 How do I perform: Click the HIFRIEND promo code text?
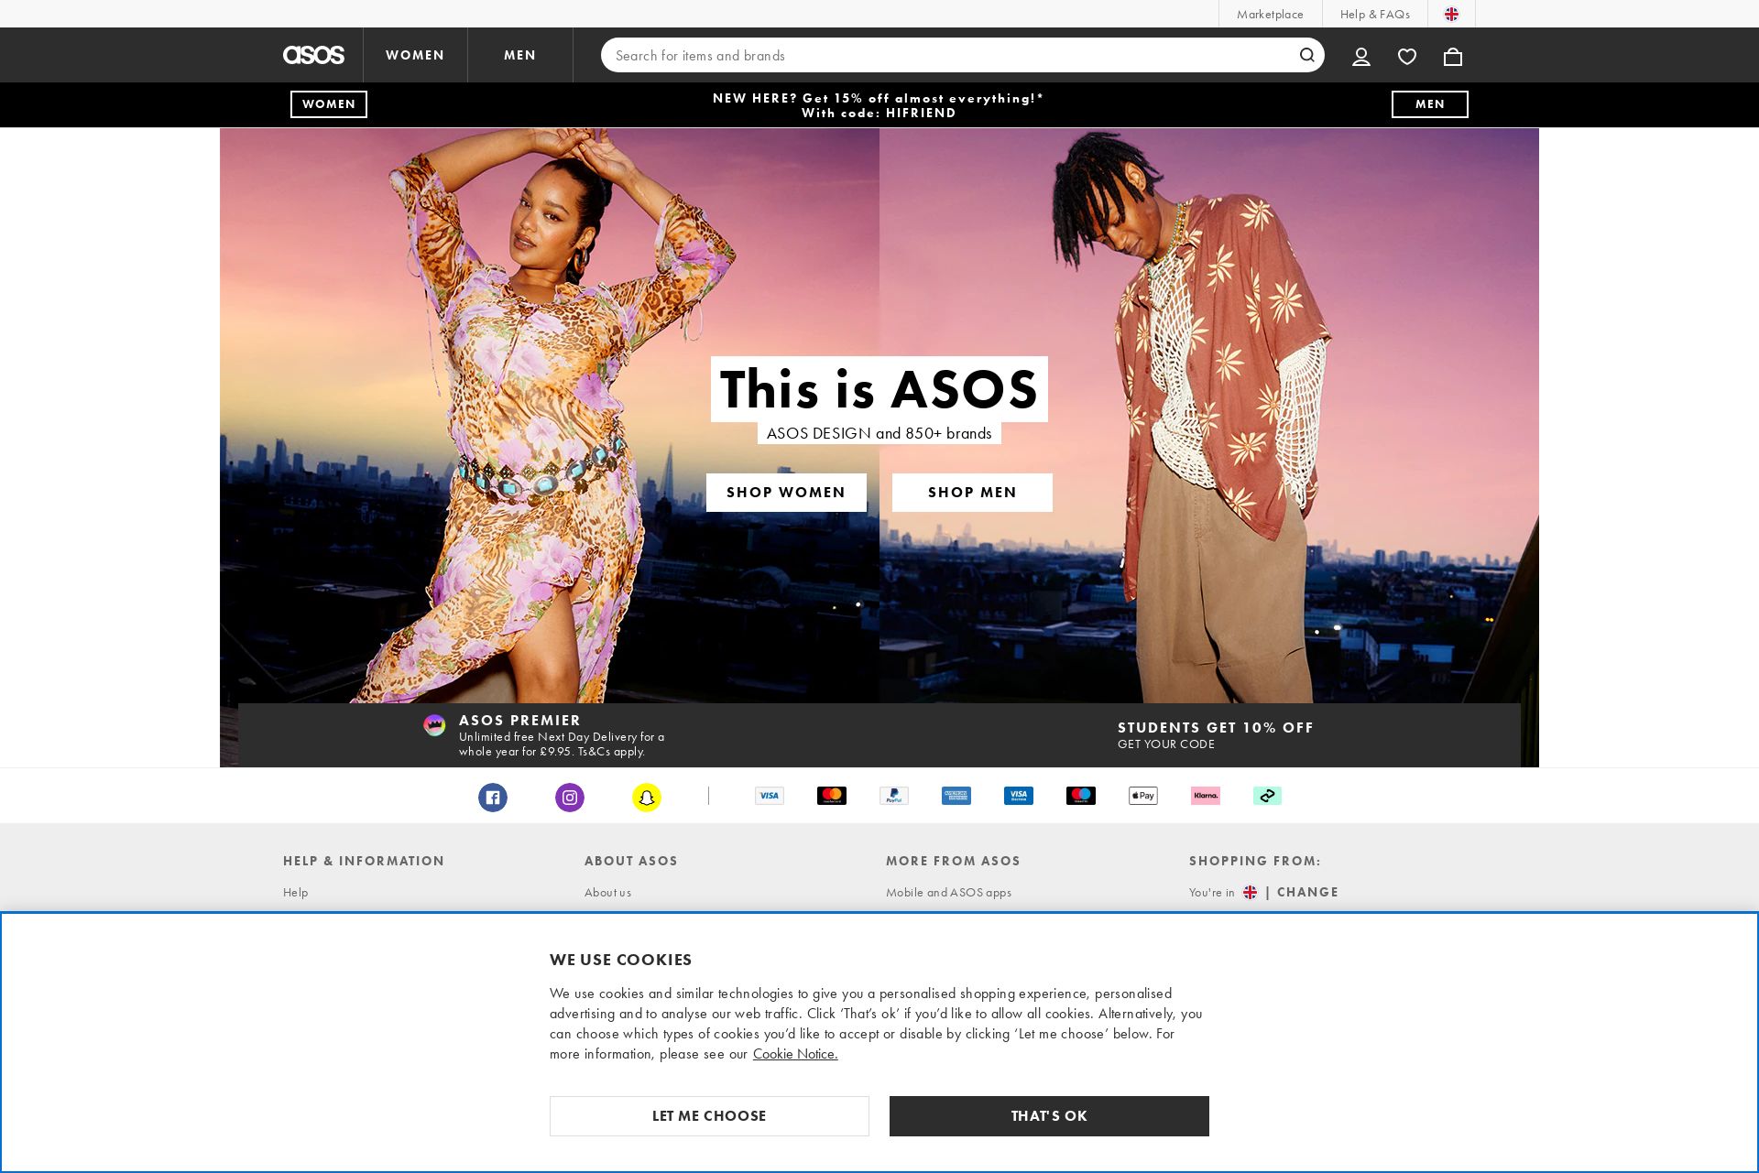[x=921, y=113]
